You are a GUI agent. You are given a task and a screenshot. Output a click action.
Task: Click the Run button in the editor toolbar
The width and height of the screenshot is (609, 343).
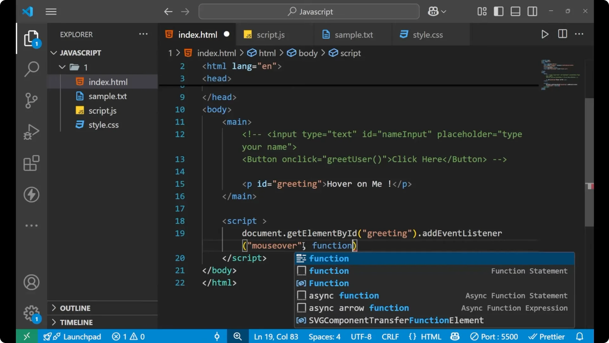point(545,34)
